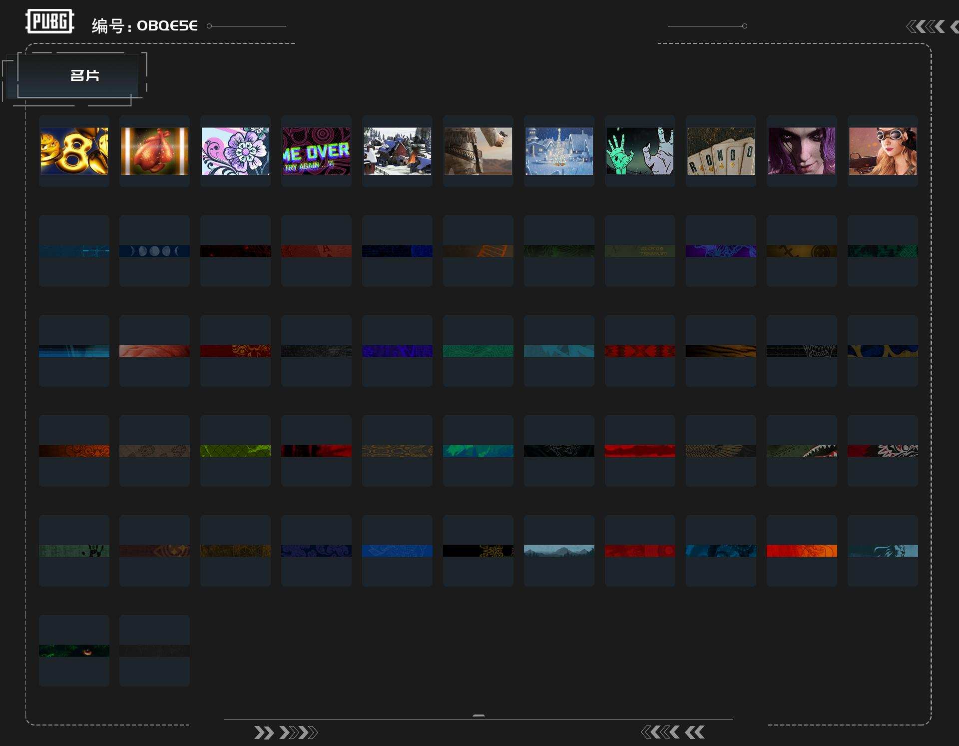The width and height of the screenshot is (959, 746).
Task: Select the soldier holding pistol nameplate
Action: point(478,151)
